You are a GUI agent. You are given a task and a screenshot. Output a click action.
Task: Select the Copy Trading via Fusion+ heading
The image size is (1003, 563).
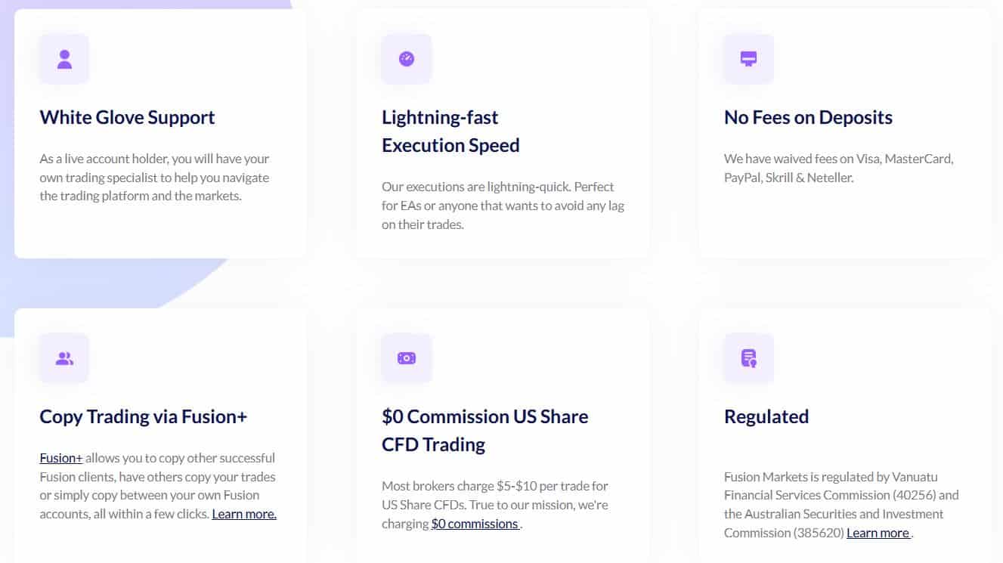click(x=144, y=416)
